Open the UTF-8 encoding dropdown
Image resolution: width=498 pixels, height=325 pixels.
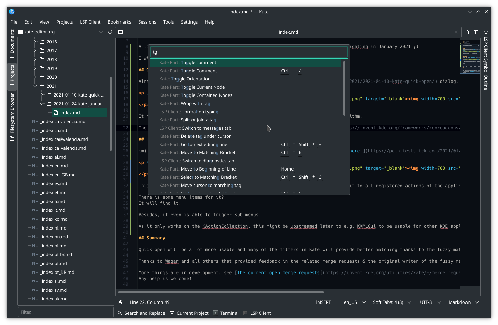click(430, 302)
